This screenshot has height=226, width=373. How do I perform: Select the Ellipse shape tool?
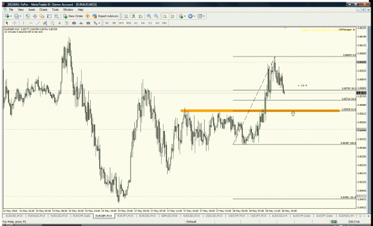pos(74,23)
